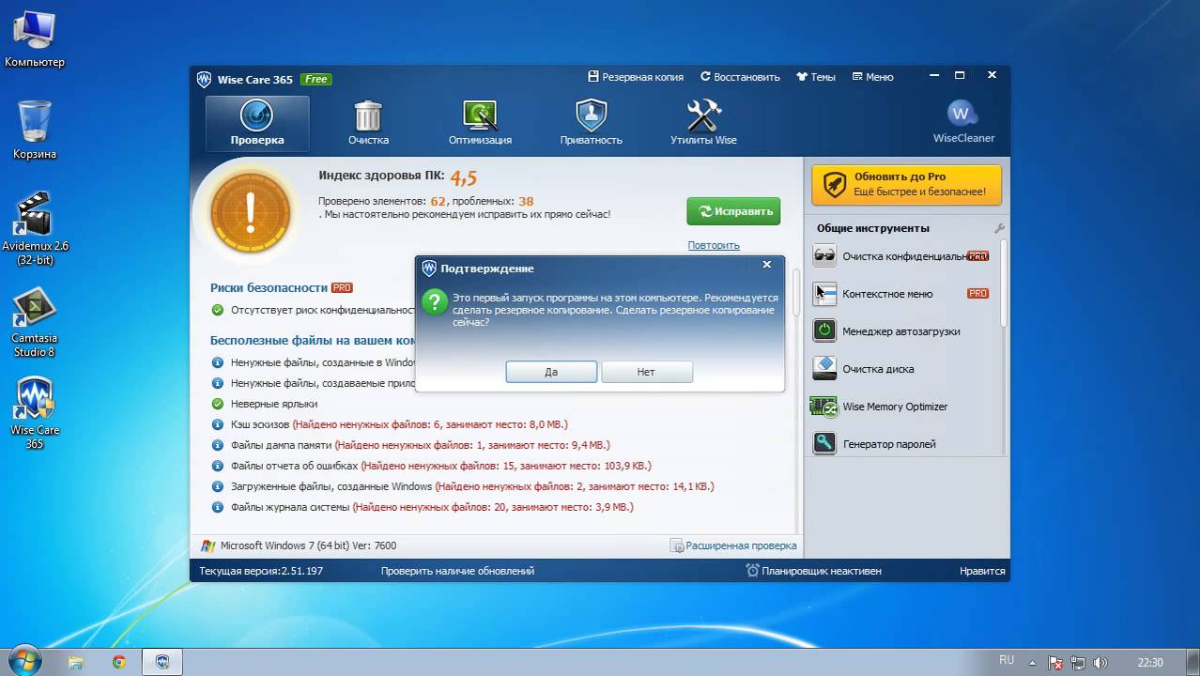Click info icon beside Кэш эскизов
Viewport: 1200px width, 676px height.
[218, 424]
